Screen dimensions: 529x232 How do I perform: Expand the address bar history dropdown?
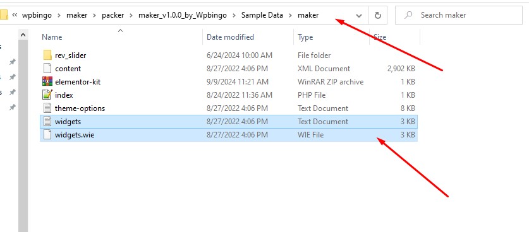pos(359,16)
